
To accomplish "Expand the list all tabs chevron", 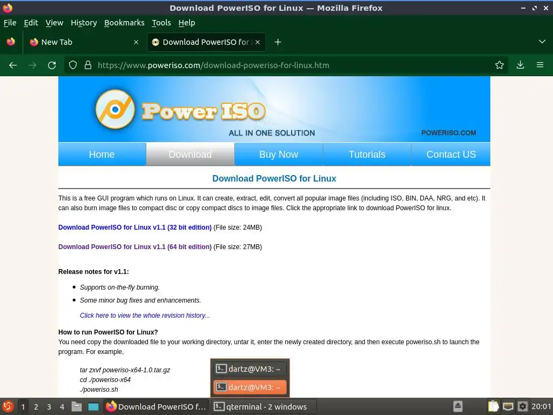I will (x=542, y=42).
